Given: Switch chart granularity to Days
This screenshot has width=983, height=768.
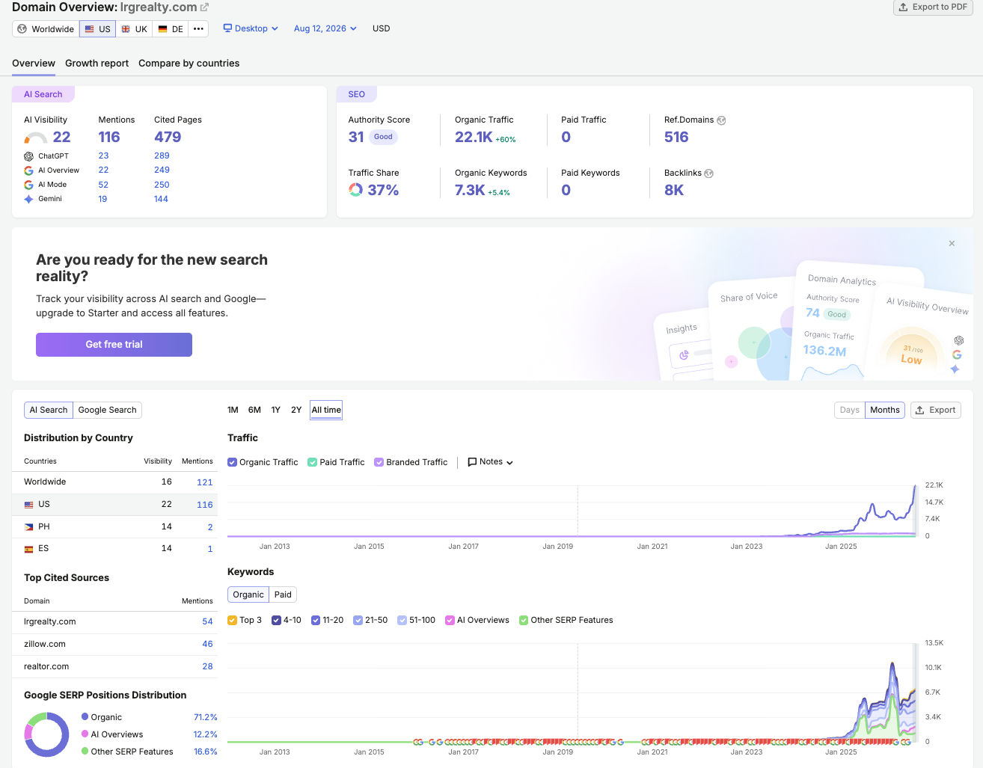Looking at the screenshot, I should [x=850, y=410].
